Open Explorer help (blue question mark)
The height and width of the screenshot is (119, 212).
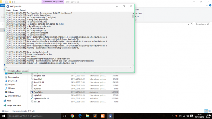point(210,6)
